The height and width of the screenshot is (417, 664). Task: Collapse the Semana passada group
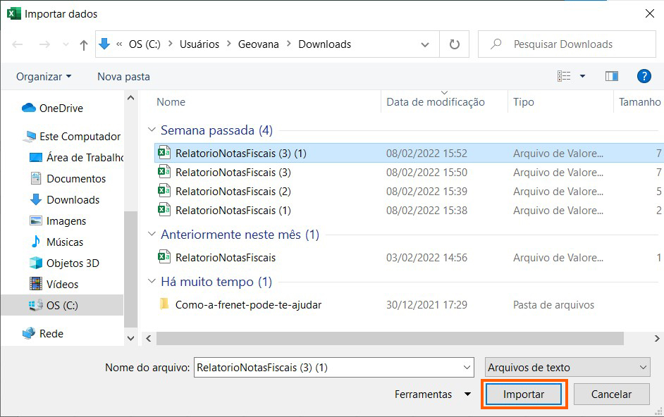[x=152, y=130]
